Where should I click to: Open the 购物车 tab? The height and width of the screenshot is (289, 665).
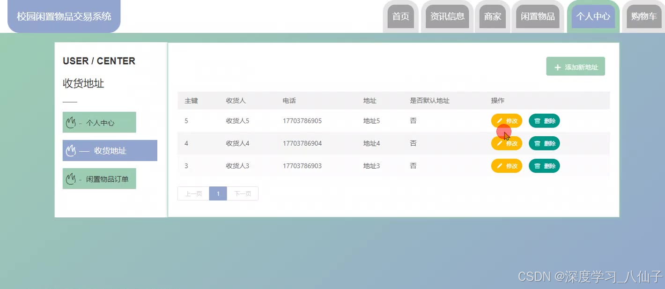point(643,16)
